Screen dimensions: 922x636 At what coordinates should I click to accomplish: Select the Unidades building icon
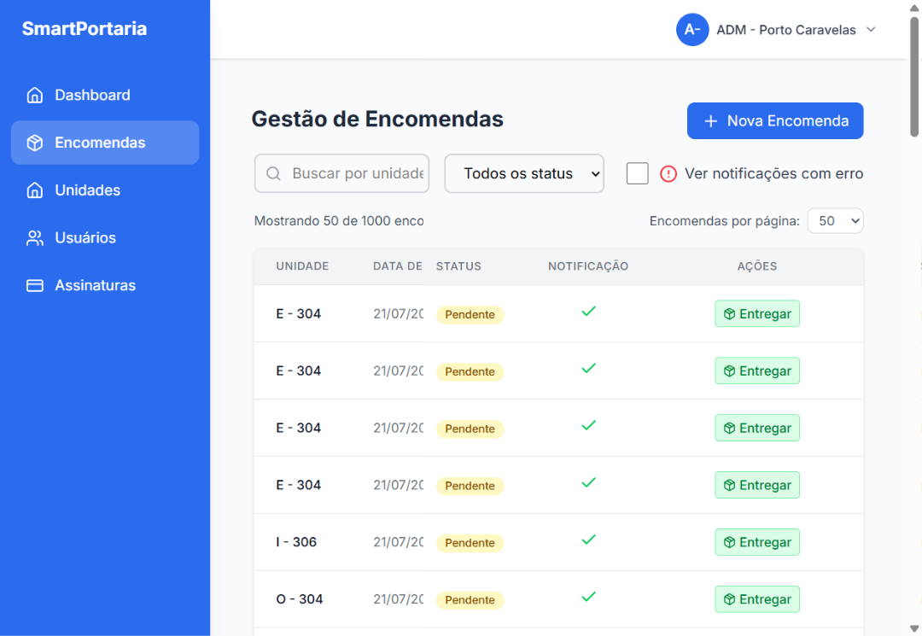35,190
